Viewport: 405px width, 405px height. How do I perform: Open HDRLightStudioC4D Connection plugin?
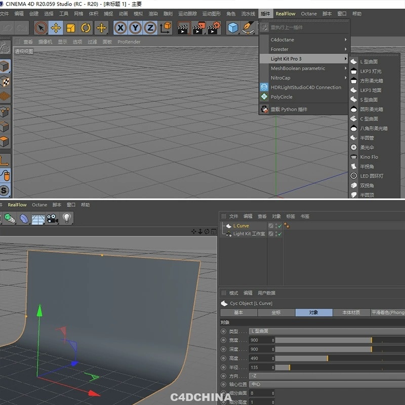tap(304, 88)
